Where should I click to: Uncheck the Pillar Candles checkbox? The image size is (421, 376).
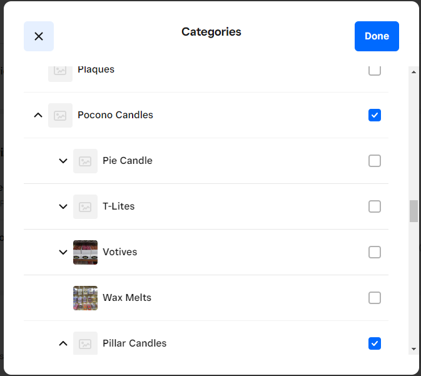[x=375, y=343]
